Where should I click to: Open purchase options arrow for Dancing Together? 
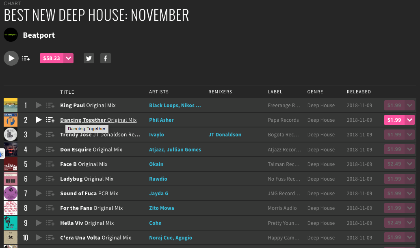[x=409, y=120]
